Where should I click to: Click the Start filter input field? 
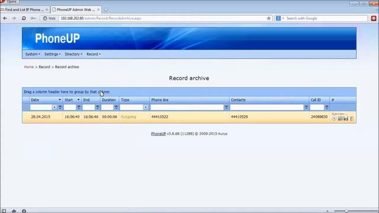click(70, 107)
